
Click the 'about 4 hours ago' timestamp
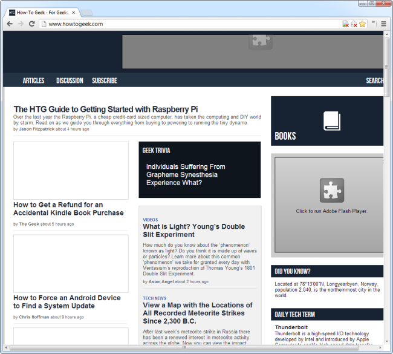tap(72, 129)
